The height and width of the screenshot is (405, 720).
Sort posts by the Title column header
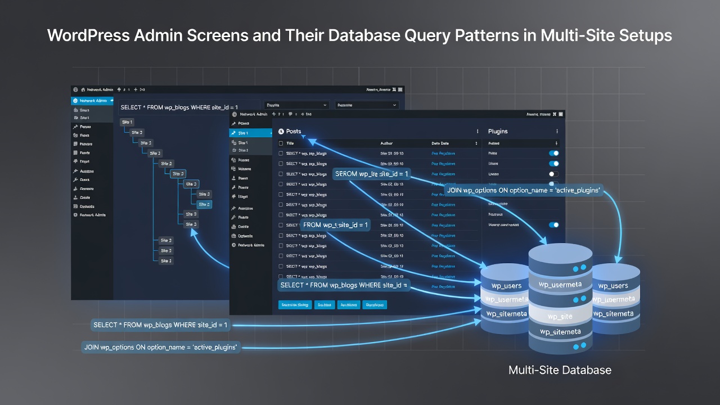pos(290,143)
